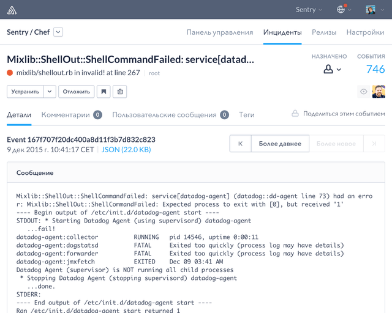Viewport: 392px width, 313px height.
Task: Click the Более давнее button
Action: click(280, 144)
